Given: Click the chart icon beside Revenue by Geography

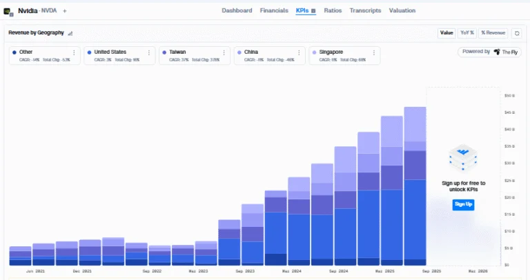Looking at the screenshot, I should [x=70, y=33].
